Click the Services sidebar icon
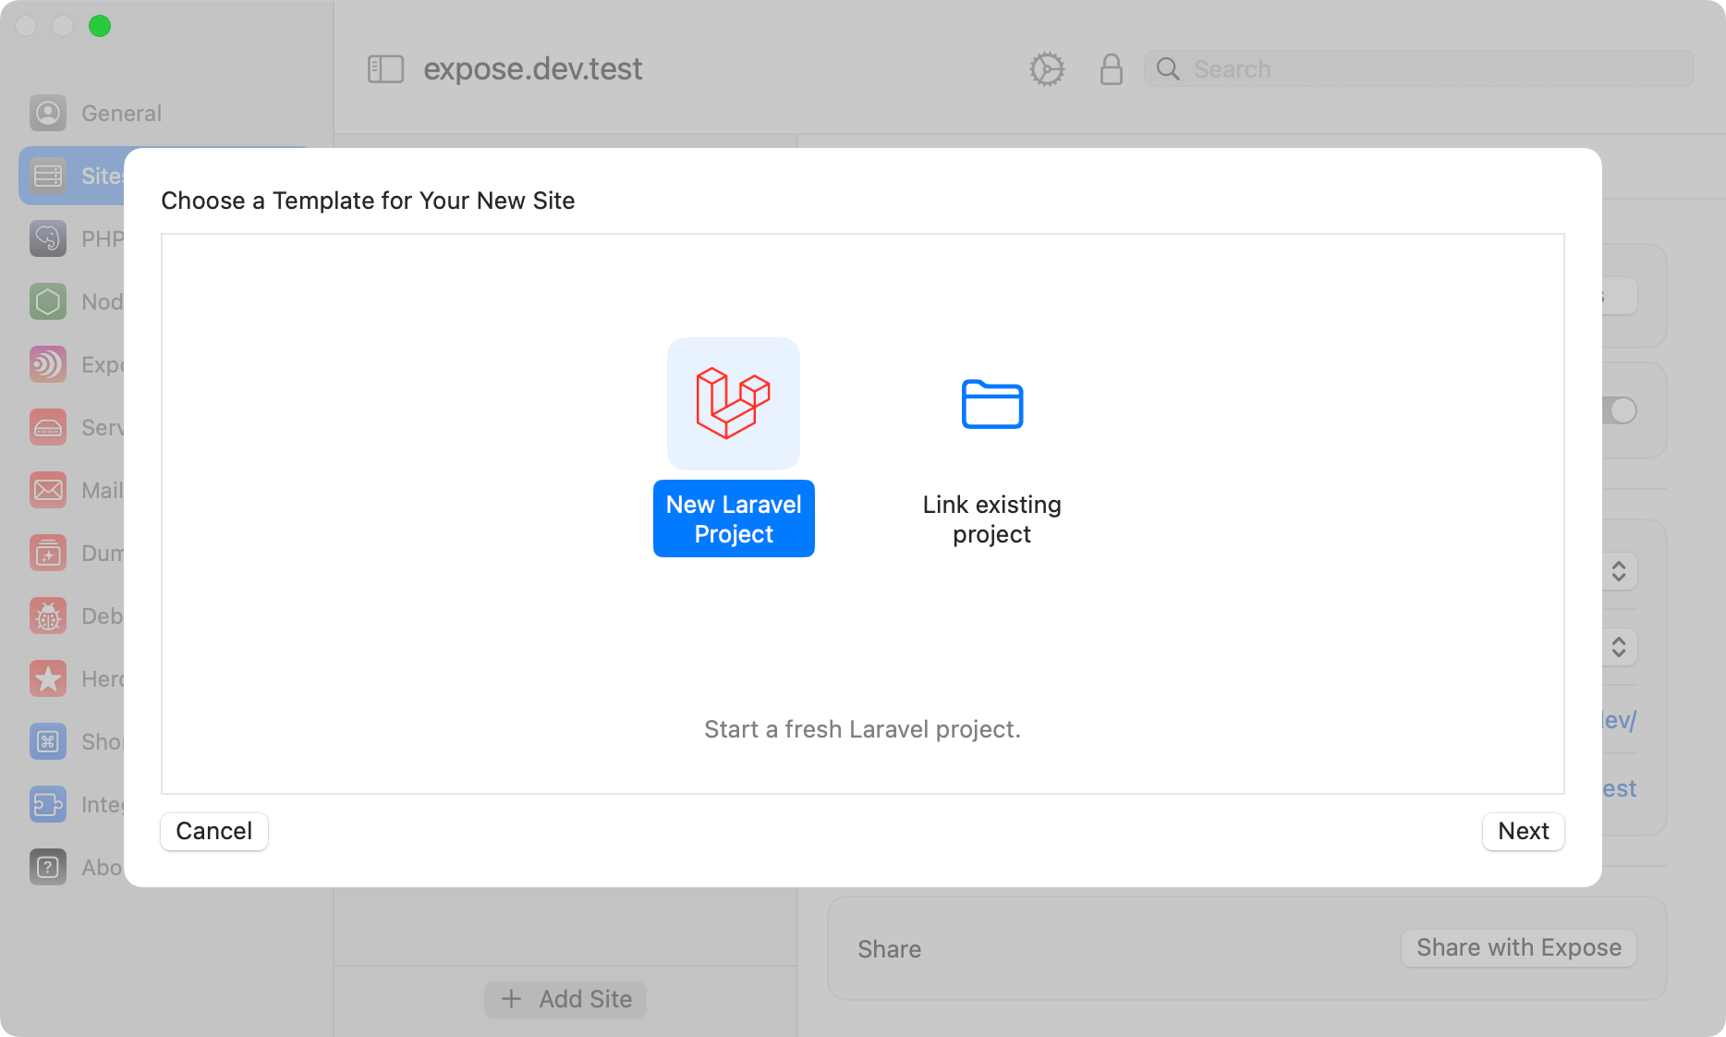 click(x=48, y=427)
